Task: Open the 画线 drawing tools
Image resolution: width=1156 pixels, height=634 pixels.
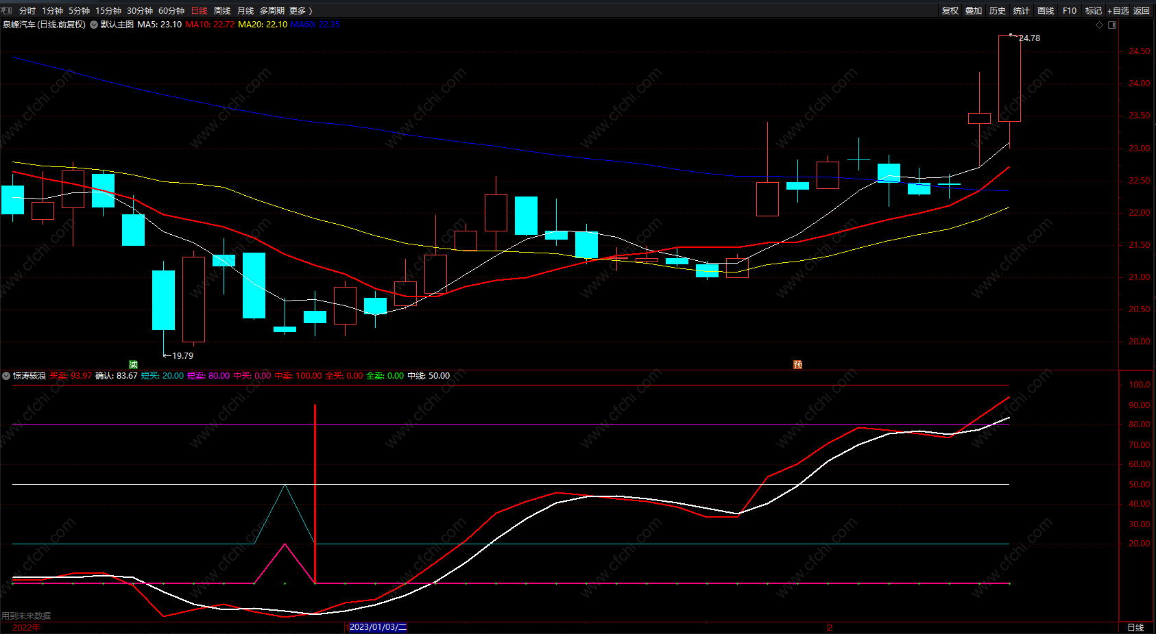Action: pos(1046,10)
